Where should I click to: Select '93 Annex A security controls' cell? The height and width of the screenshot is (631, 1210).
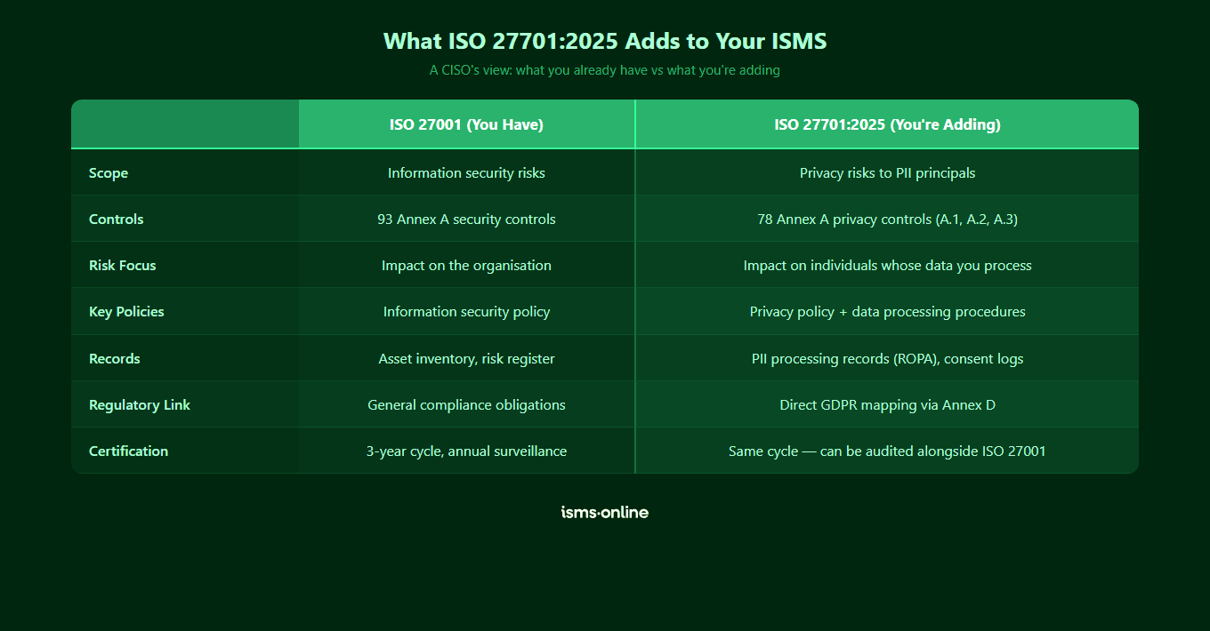[x=466, y=219]
